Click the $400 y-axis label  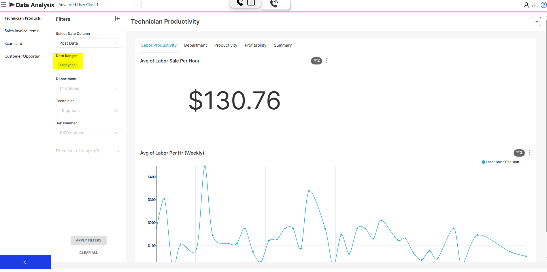(x=152, y=177)
